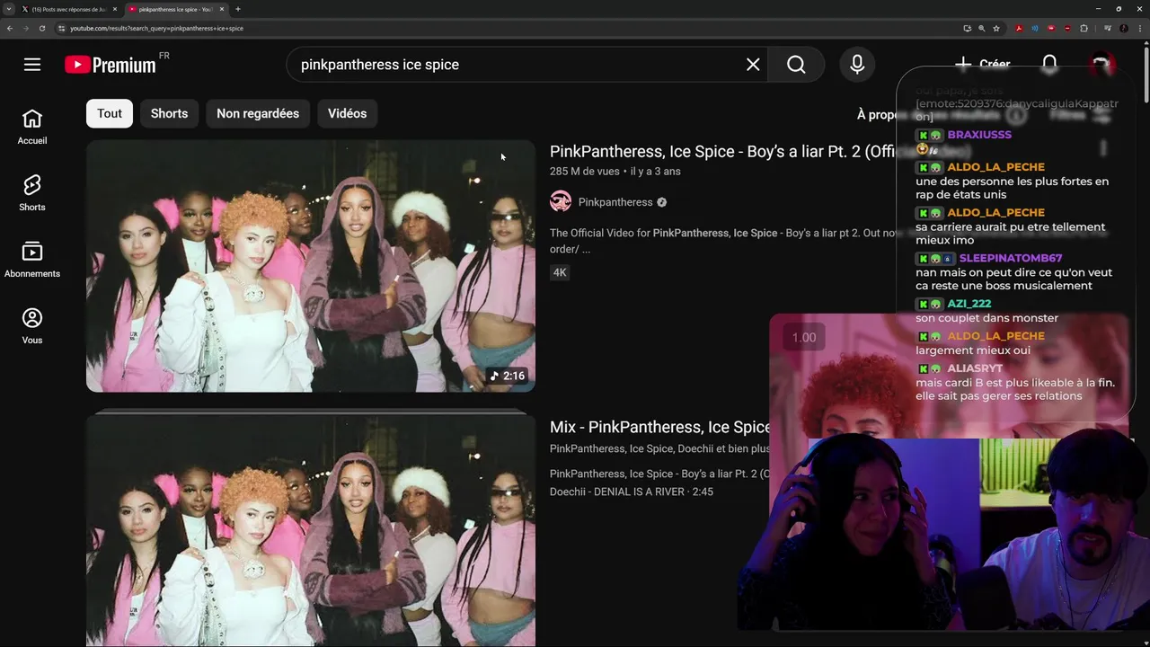This screenshot has height=647, width=1150.
Task: Close the X posts browser tab
Action: pyautogui.click(x=116, y=9)
